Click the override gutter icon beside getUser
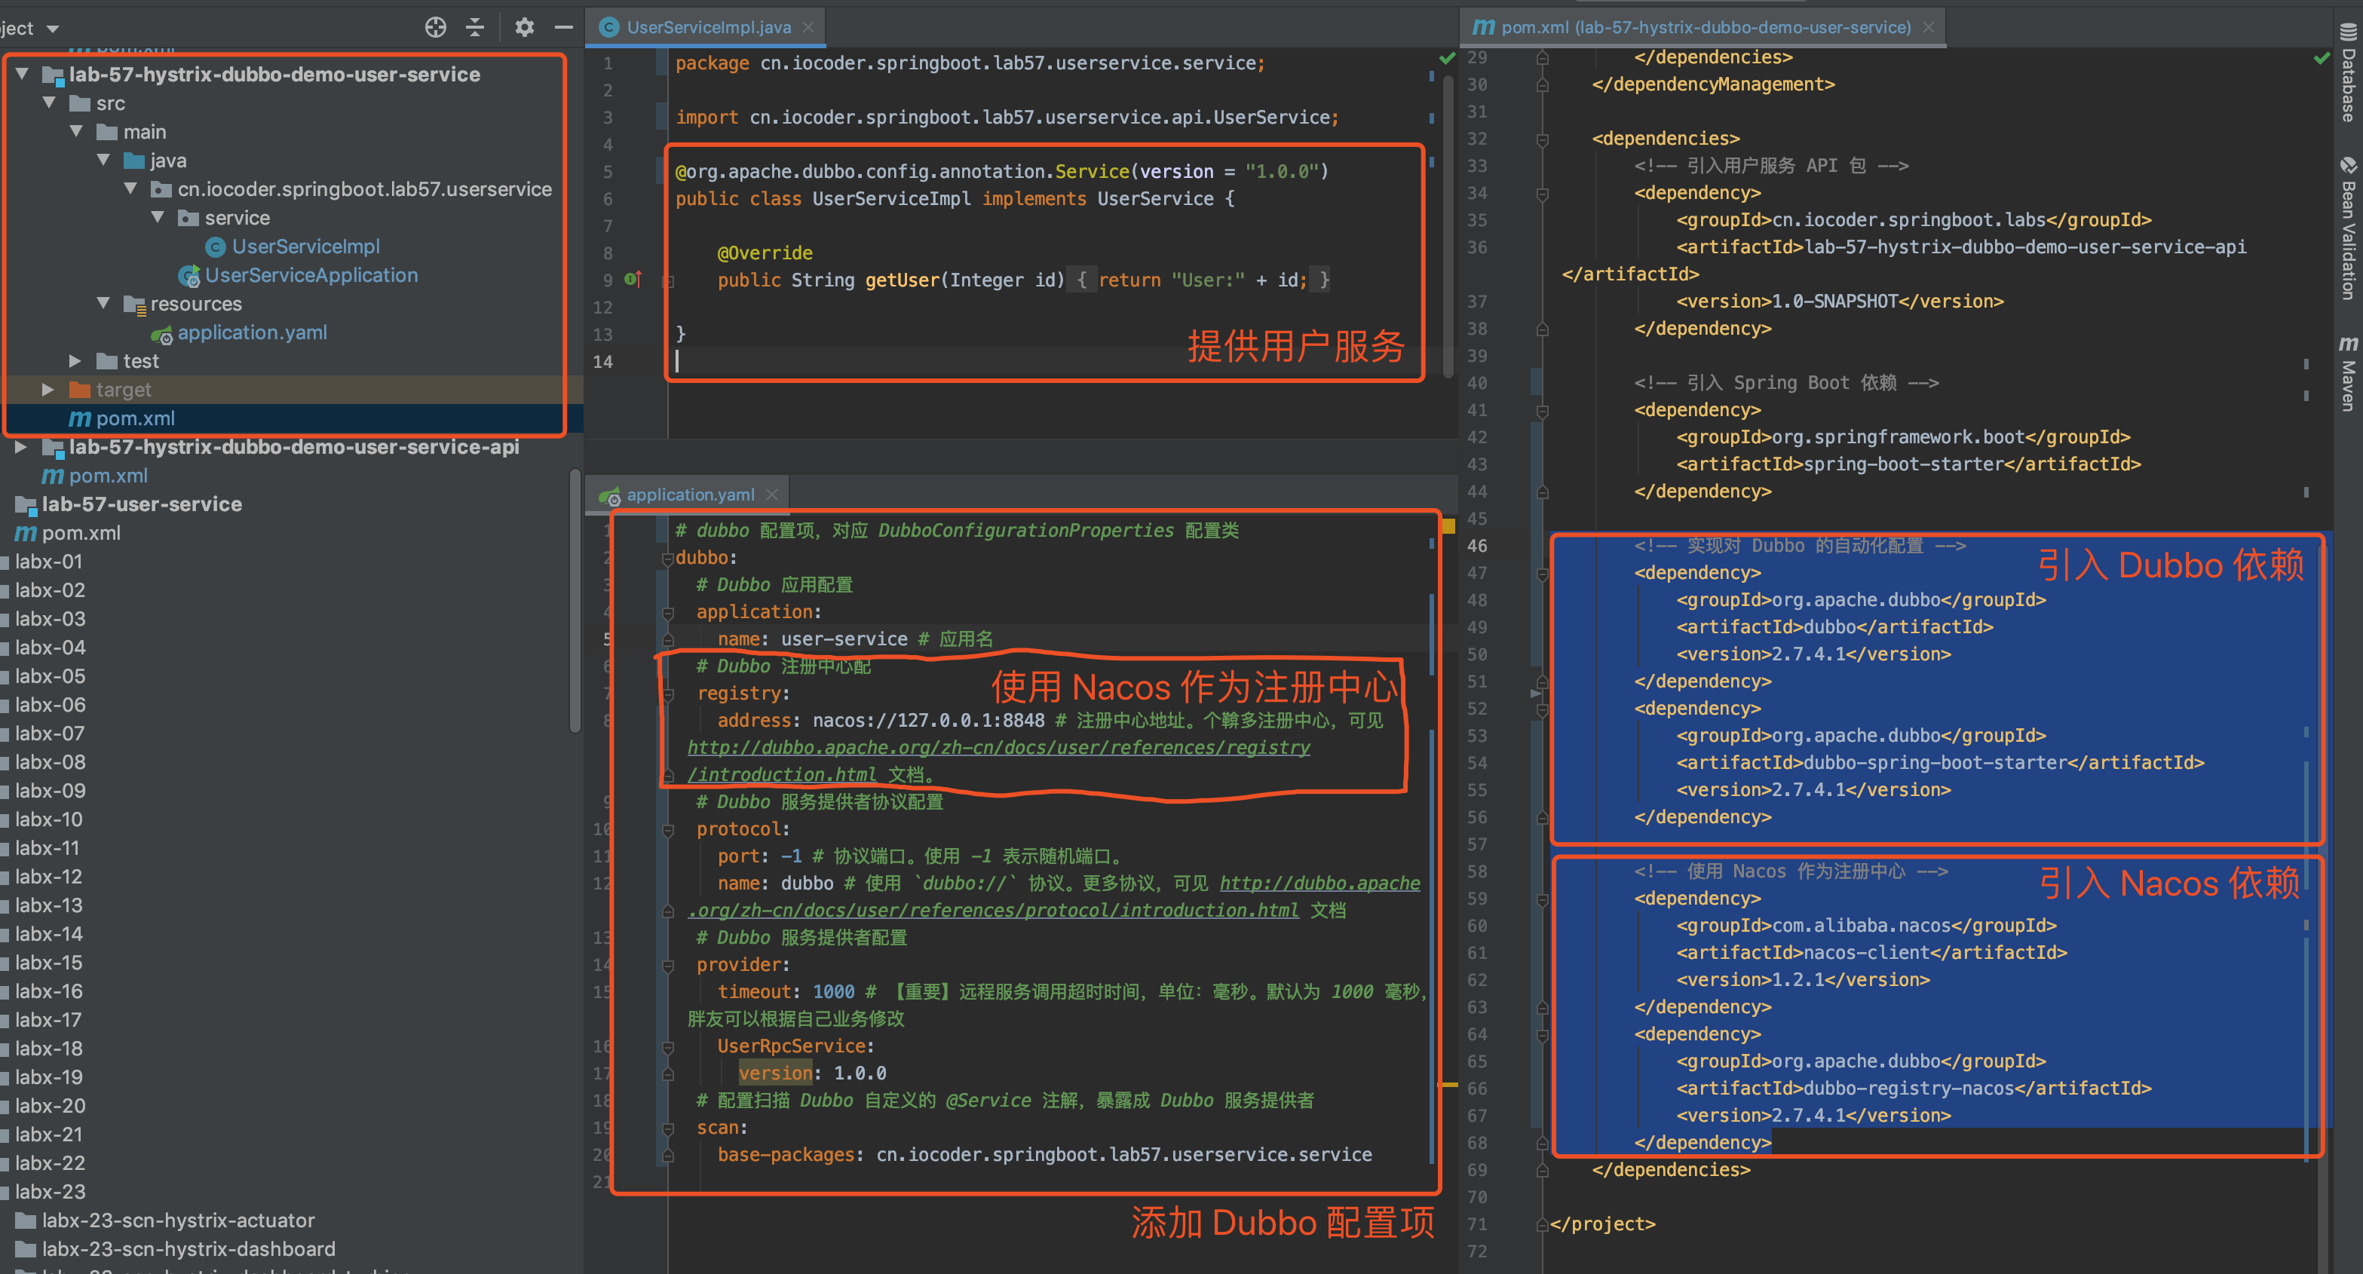The width and height of the screenshot is (2363, 1274). tap(633, 279)
